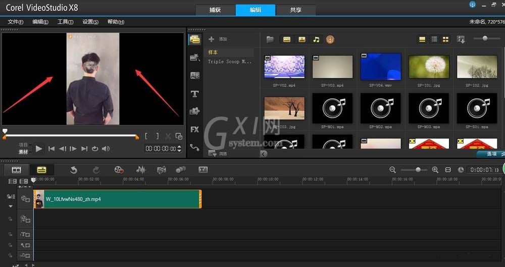Zoom out the timeline
The width and height of the screenshot is (505, 267).
[x=392, y=170]
